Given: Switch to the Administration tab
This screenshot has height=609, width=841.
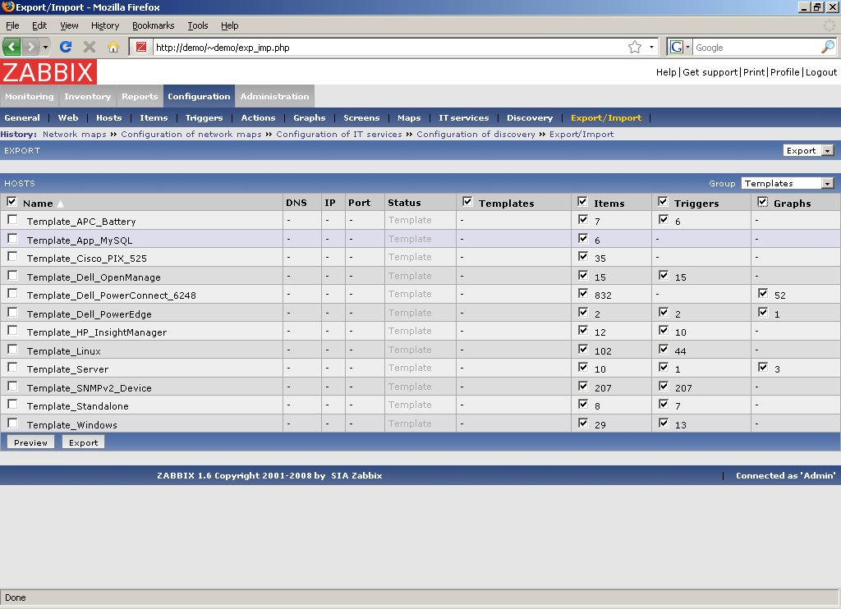Looking at the screenshot, I should 274,97.
